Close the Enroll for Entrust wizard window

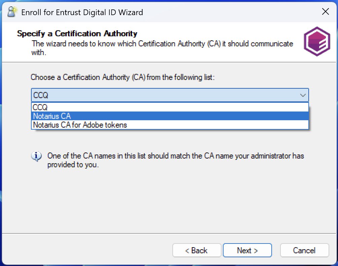click(x=325, y=12)
